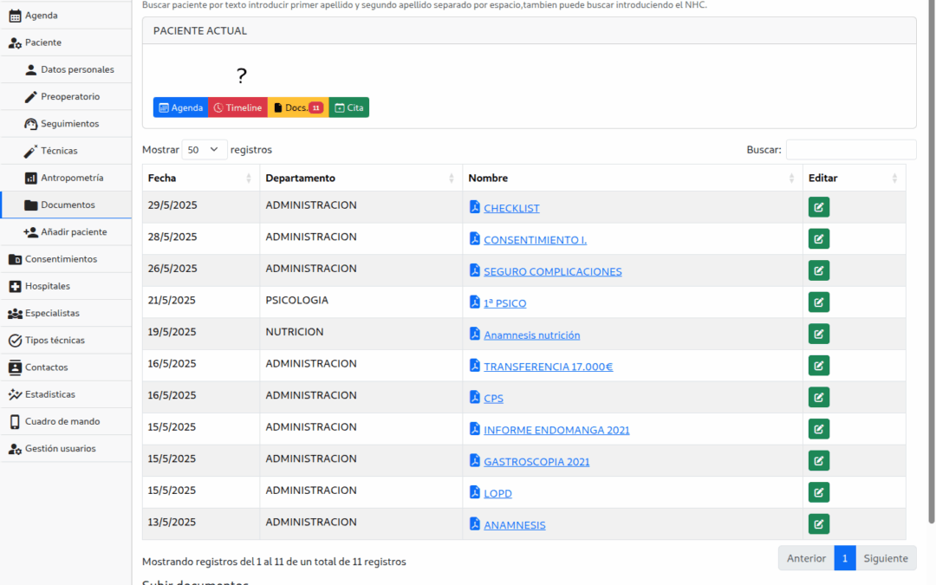Open Datos personales section
The image size is (936, 585).
66,69
